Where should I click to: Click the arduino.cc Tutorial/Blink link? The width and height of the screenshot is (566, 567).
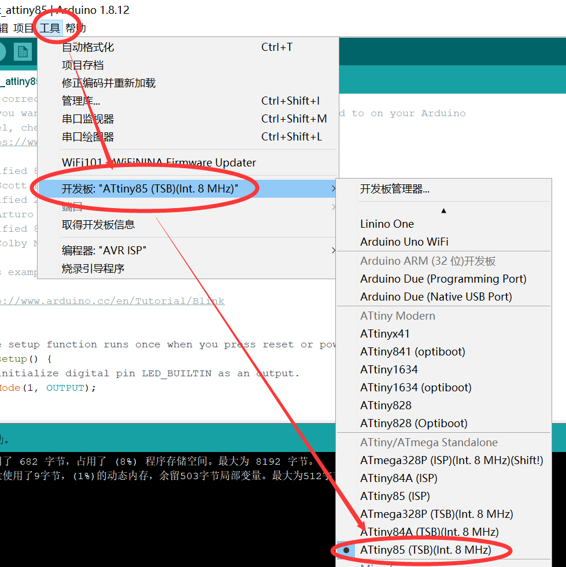[112, 301]
